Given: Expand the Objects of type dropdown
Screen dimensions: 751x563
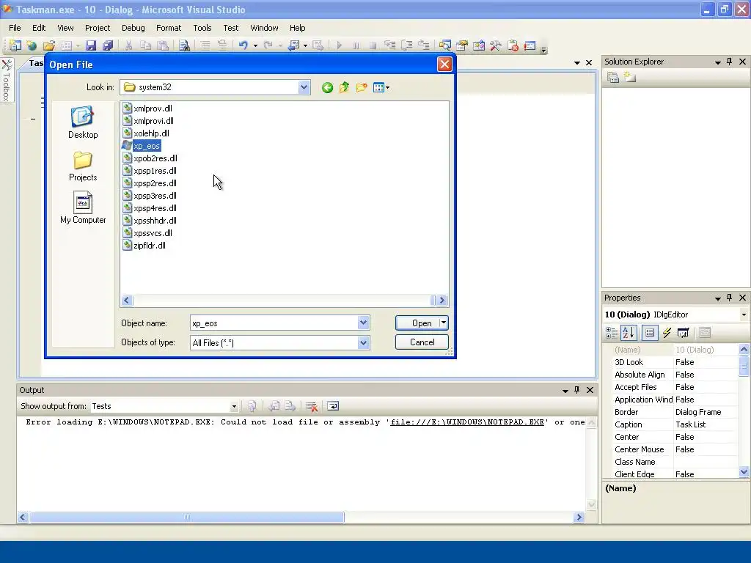Looking at the screenshot, I should pos(363,342).
